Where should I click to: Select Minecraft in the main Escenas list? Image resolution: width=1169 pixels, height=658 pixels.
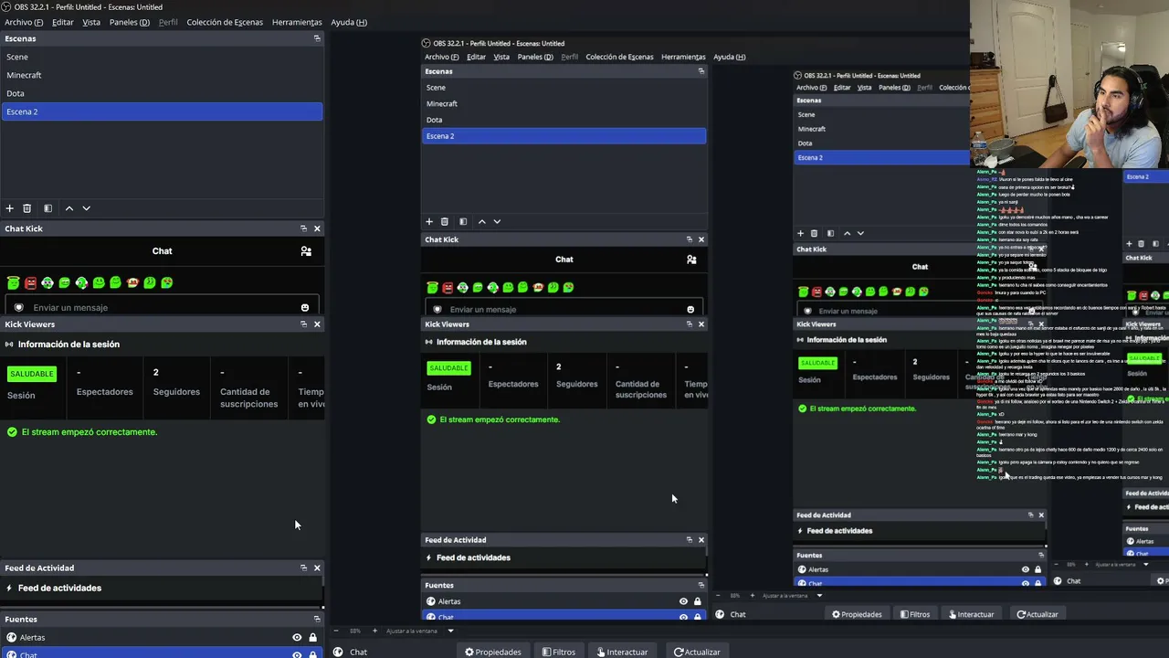click(x=162, y=75)
